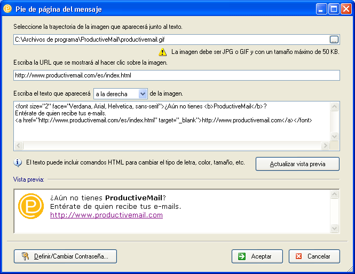Screen dimensions: 355x274
Task: Click the ProductiveMail icon in the title bar
Action: coord(7,9)
